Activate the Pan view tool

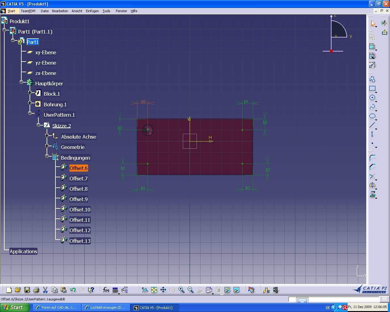pos(163,290)
